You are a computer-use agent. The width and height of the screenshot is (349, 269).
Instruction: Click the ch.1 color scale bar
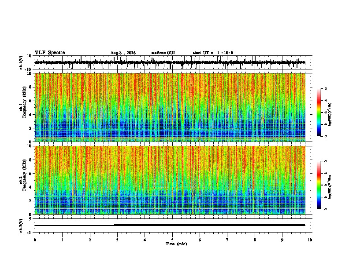[x=319, y=113]
